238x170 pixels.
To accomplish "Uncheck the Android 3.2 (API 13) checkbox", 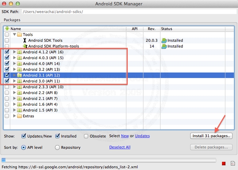I will (7, 69).
